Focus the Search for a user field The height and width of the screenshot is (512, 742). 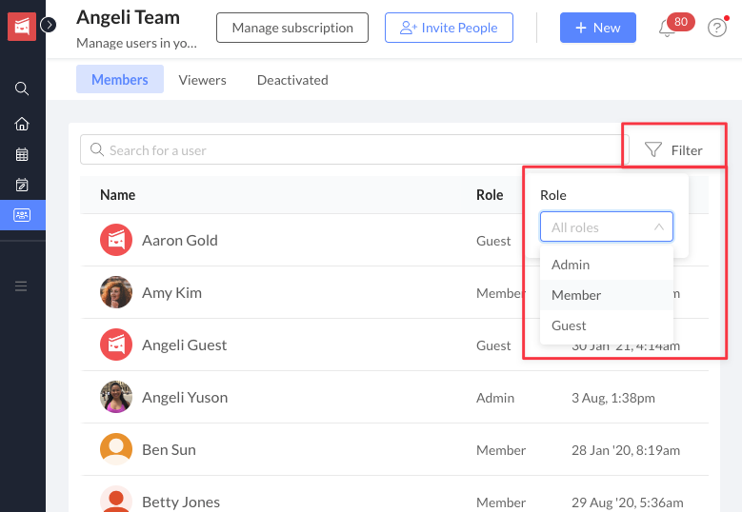(354, 149)
